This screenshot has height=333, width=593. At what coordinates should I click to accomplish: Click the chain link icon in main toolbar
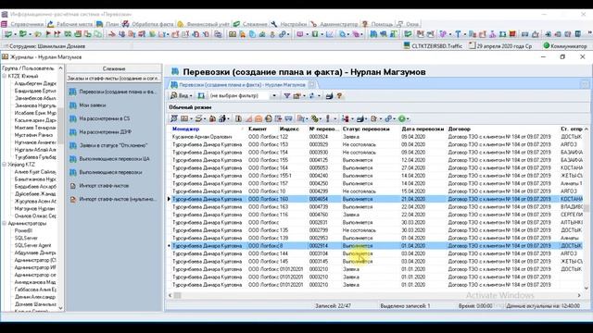[282, 34]
